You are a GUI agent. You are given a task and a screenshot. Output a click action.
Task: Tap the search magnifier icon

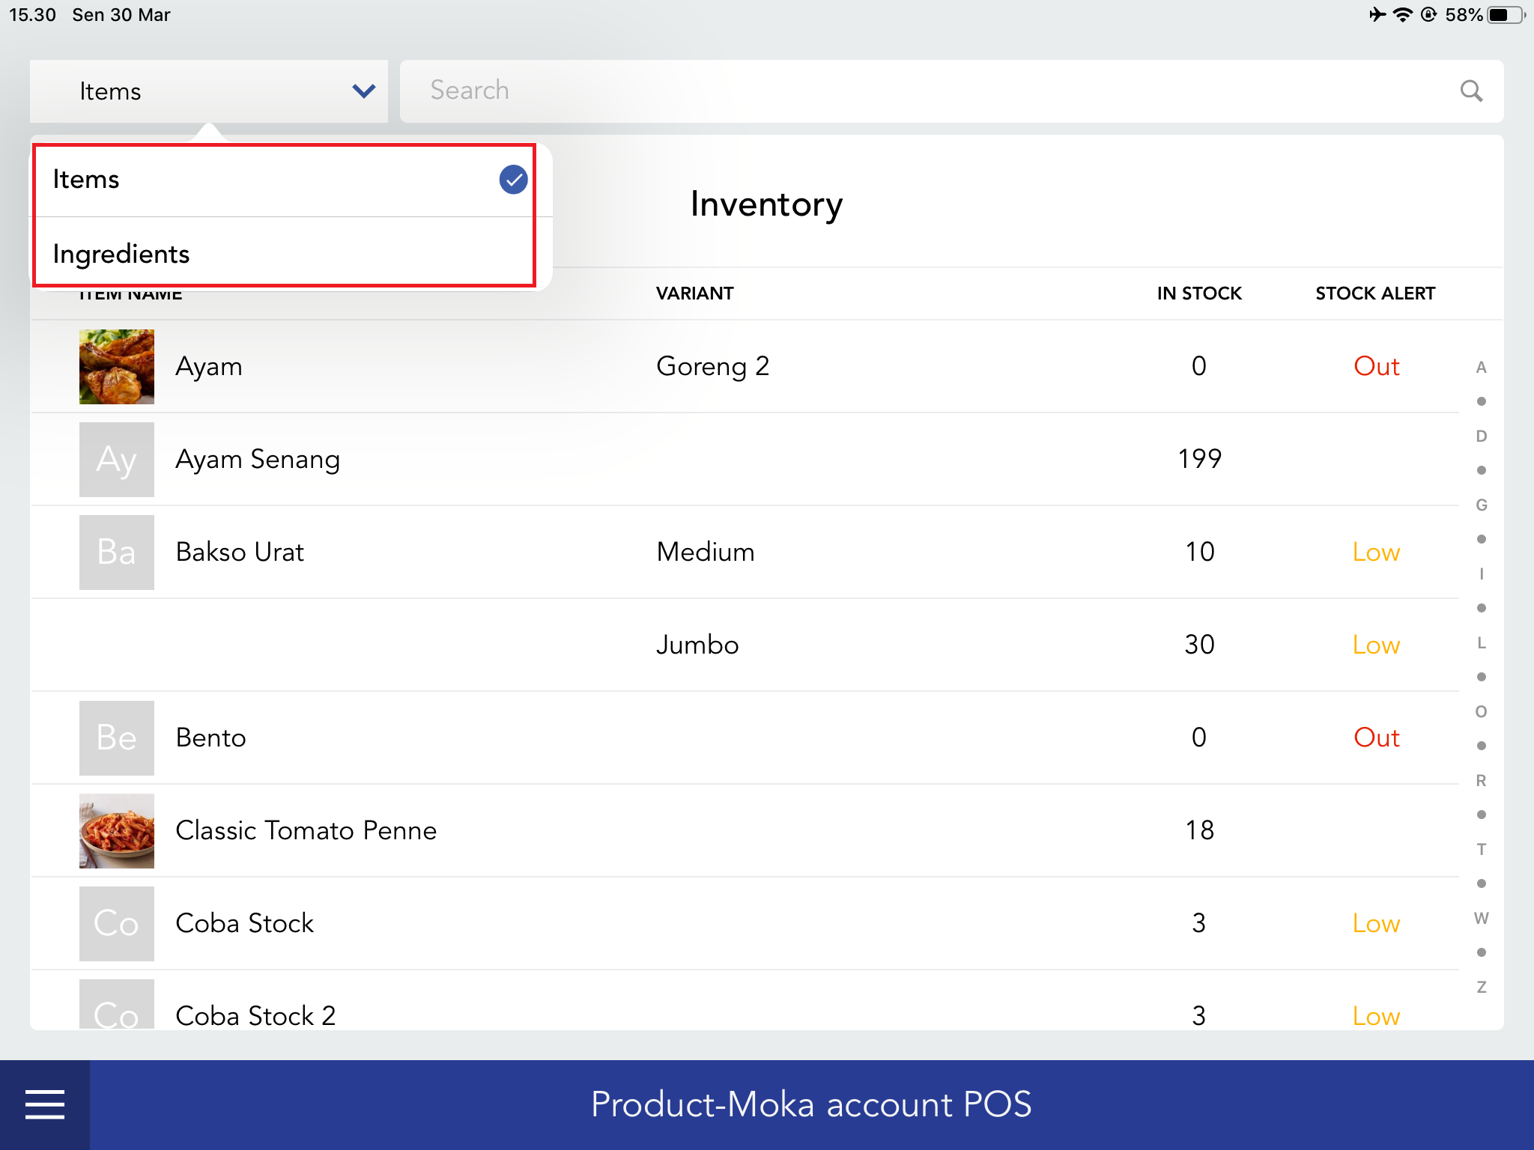pos(1471,91)
